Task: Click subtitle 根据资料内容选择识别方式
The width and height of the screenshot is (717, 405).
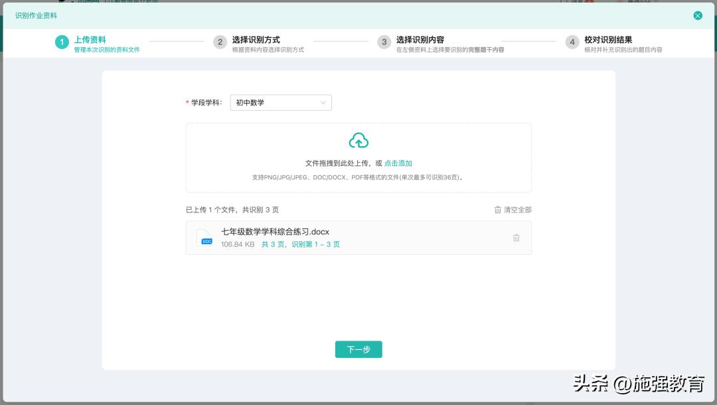Action: pos(268,50)
